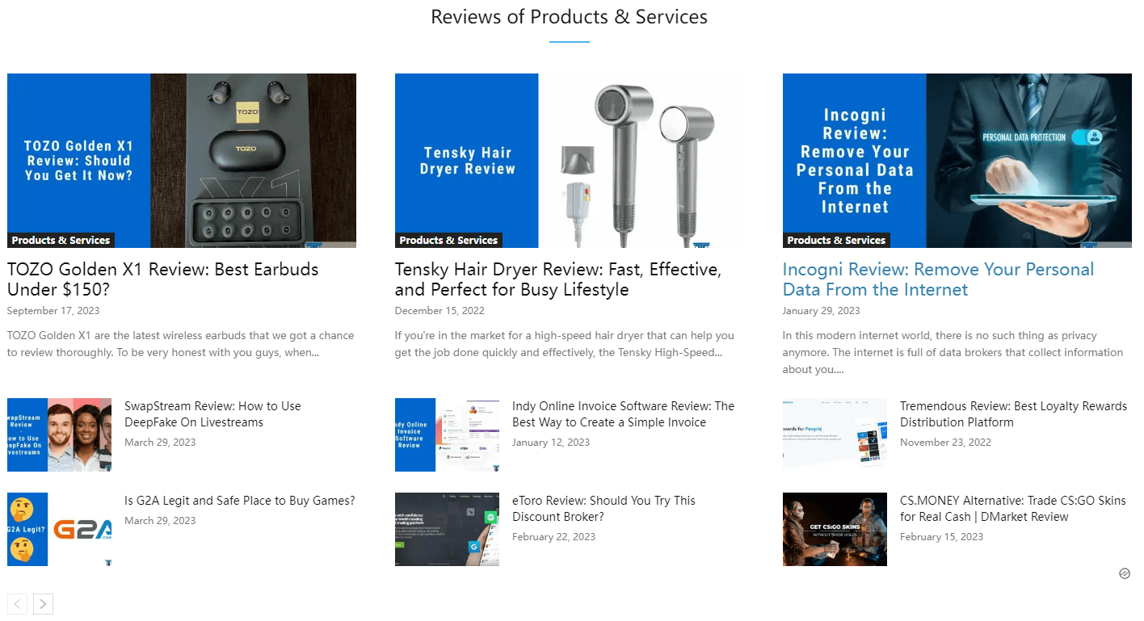Open the G2A Legit thumbnail image
This screenshot has height=621, width=1144.
59,529
